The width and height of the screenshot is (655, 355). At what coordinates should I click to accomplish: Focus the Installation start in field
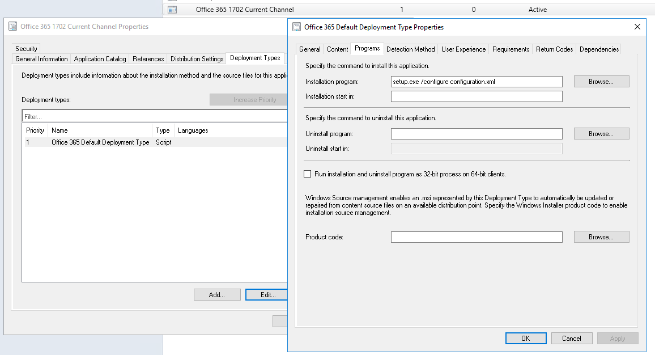(477, 96)
